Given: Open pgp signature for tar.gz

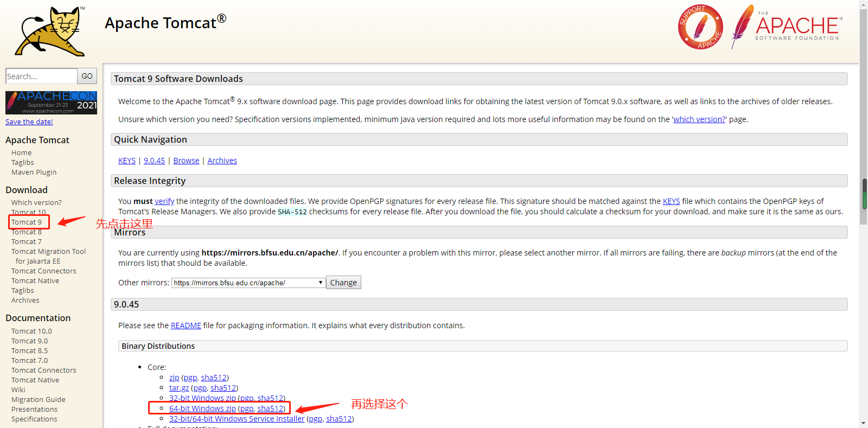Looking at the screenshot, I should [x=200, y=388].
